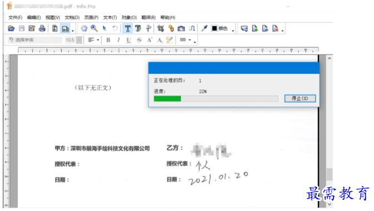Expand the line spacing dropdown arrow

coord(190,40)
